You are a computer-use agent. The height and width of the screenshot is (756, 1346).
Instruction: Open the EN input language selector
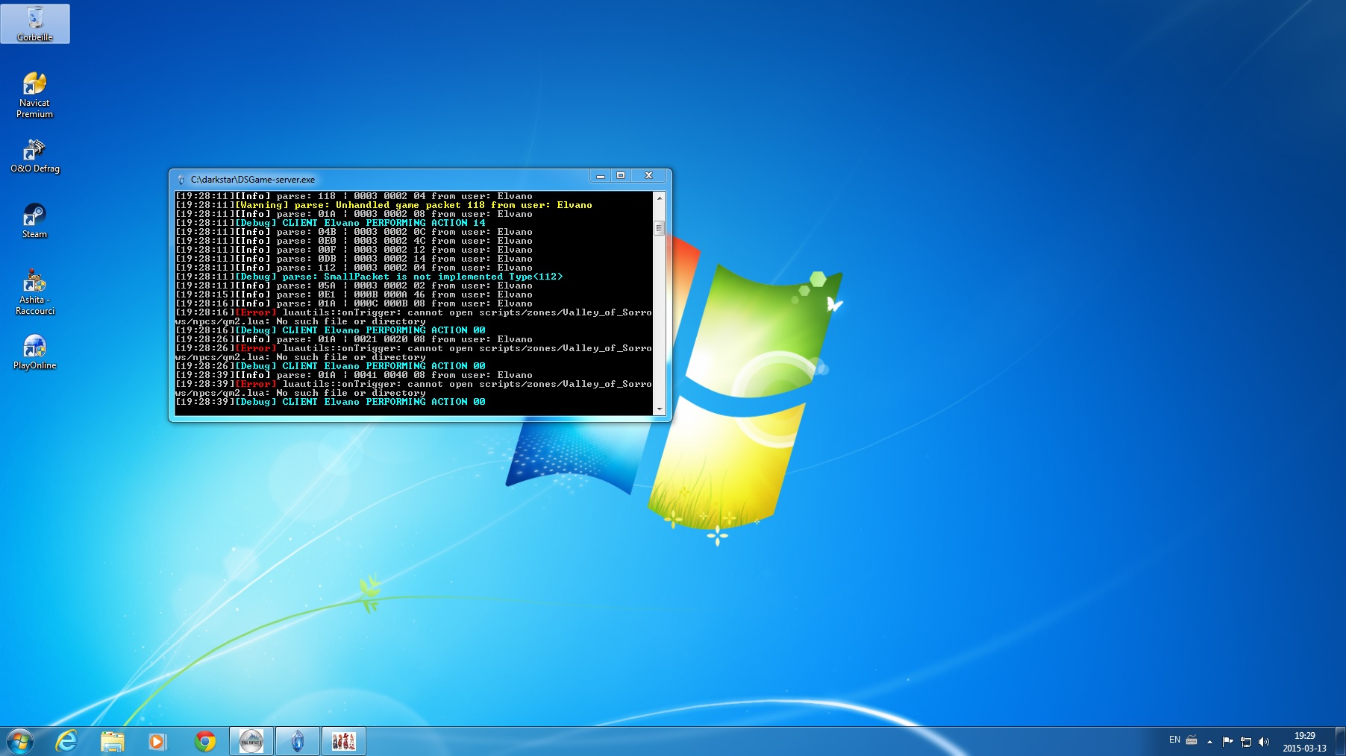(x=1174, y=740)
